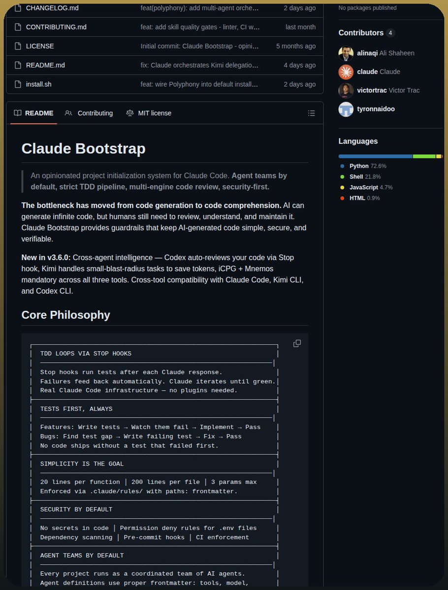
Task: Click the '4 days ago' timestamp for README.md
Action: point(300,65)
